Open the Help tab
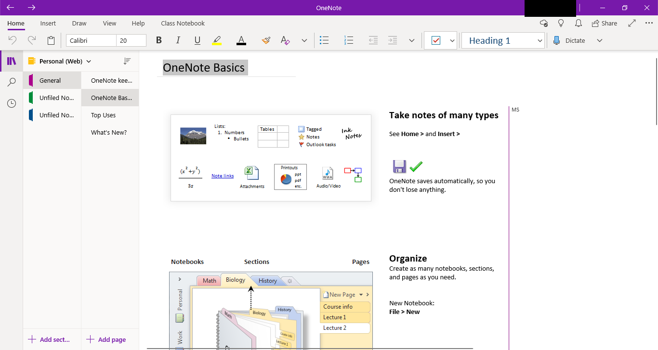This screenshot has height=350, width=658. 138,23
